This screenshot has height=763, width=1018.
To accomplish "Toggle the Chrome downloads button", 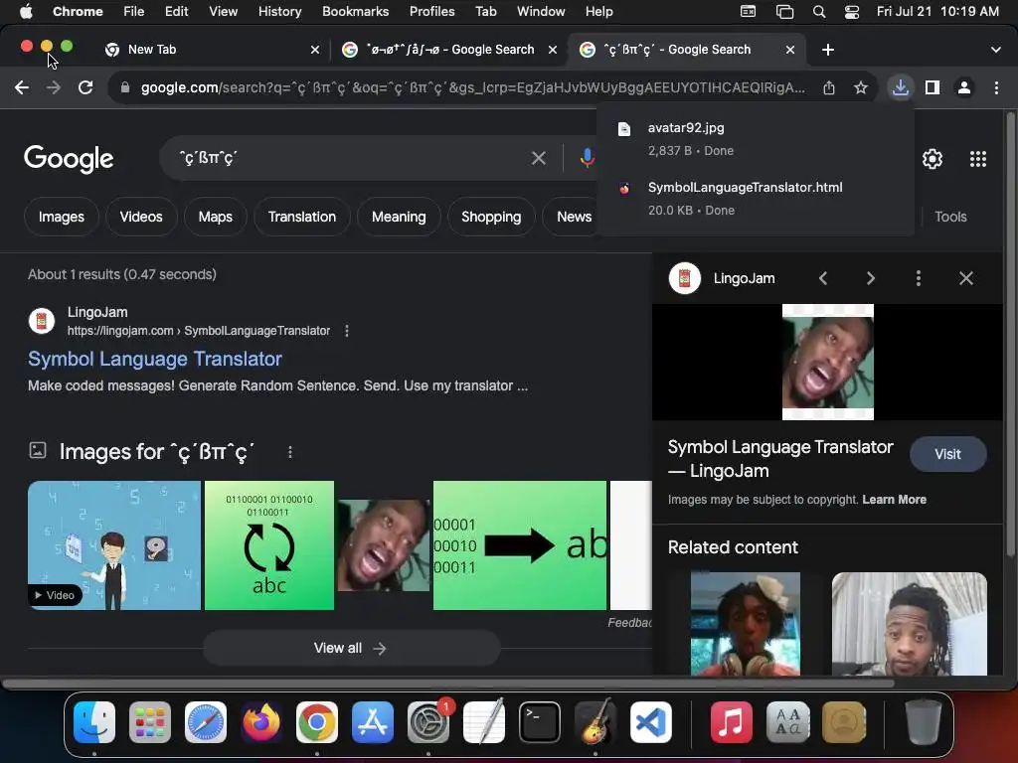I will (900, 87).
